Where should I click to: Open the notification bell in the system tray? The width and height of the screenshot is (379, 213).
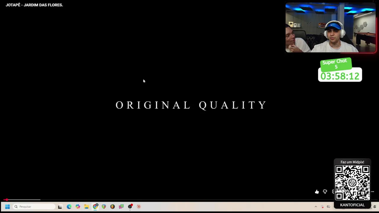click(x=375, y=206)
